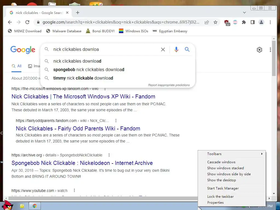Open Google quick settings gear
Viewport: 280px width, 210px height.
pos(259,50)
